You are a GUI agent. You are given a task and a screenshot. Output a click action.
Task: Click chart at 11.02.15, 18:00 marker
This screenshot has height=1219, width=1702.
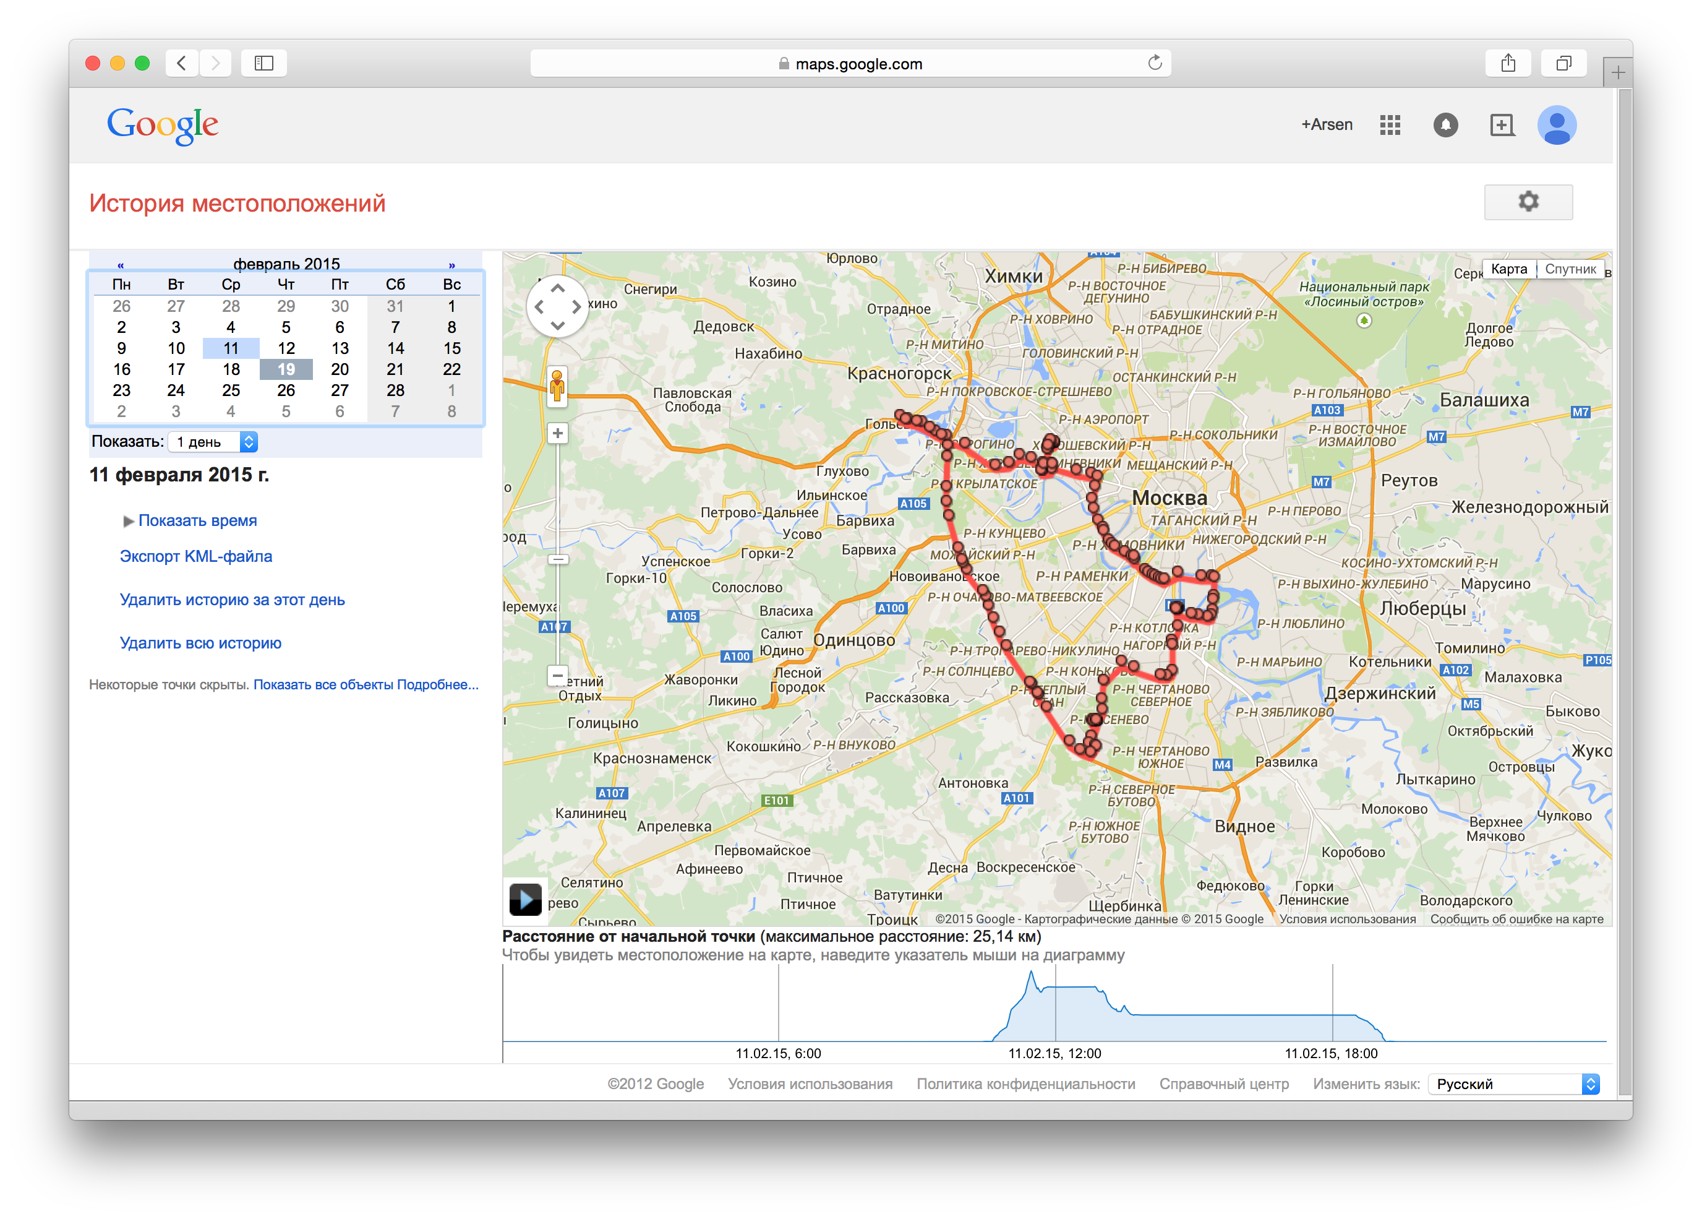pos(1332,1003)
